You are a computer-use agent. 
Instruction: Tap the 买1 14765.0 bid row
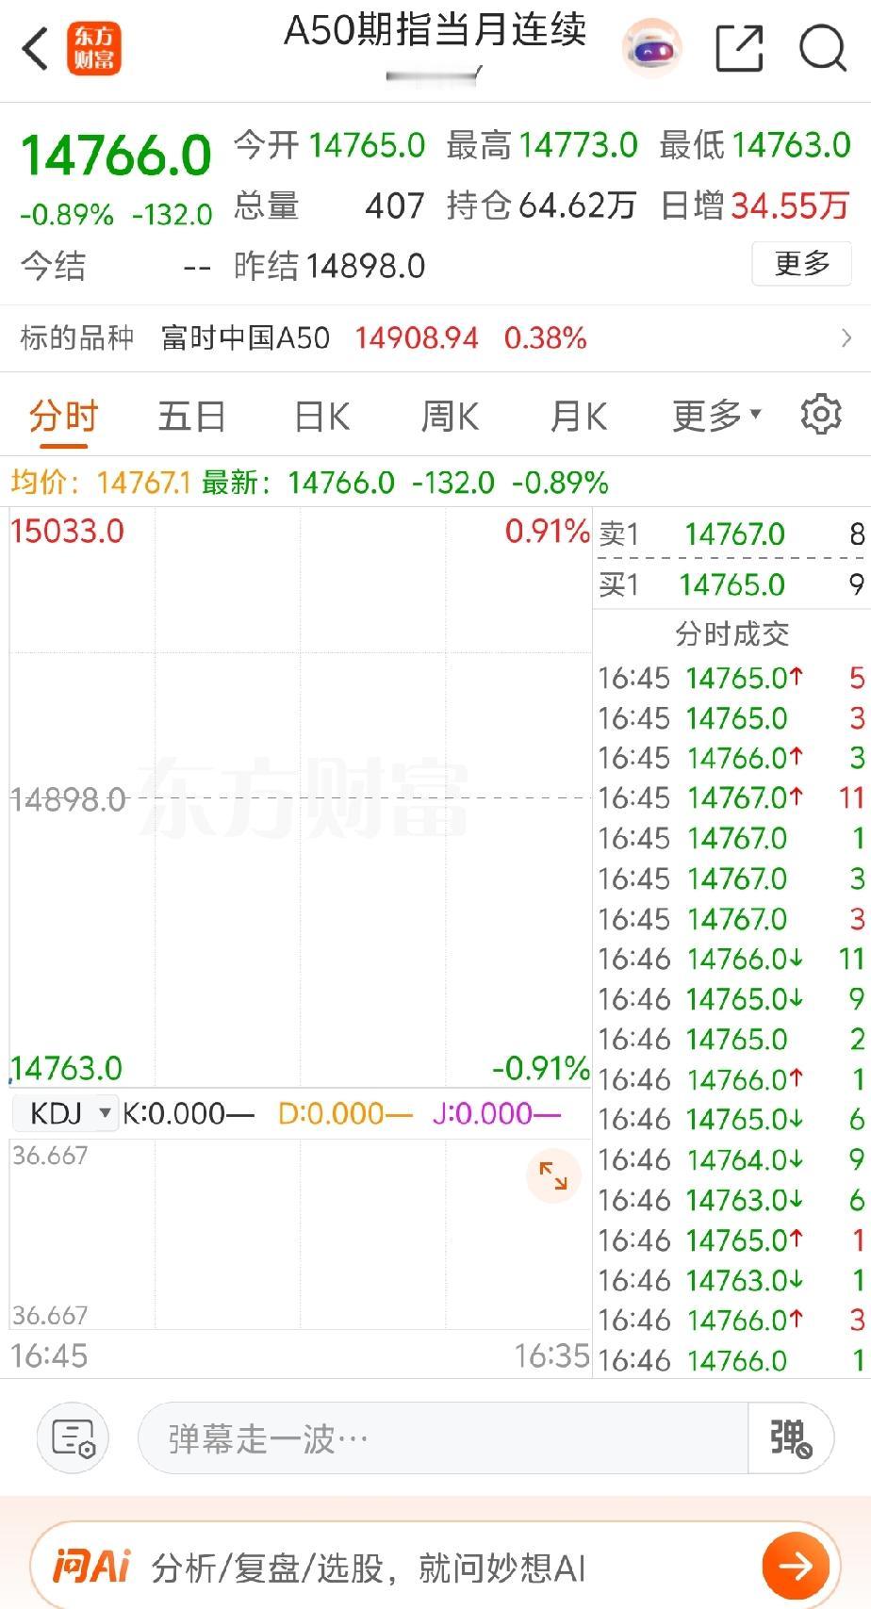731,584
